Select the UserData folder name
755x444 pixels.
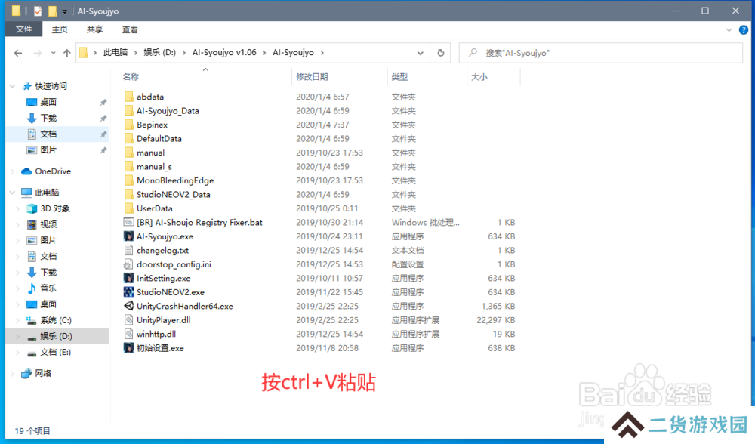(155, 208)
